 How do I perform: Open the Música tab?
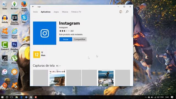(65, 12)
